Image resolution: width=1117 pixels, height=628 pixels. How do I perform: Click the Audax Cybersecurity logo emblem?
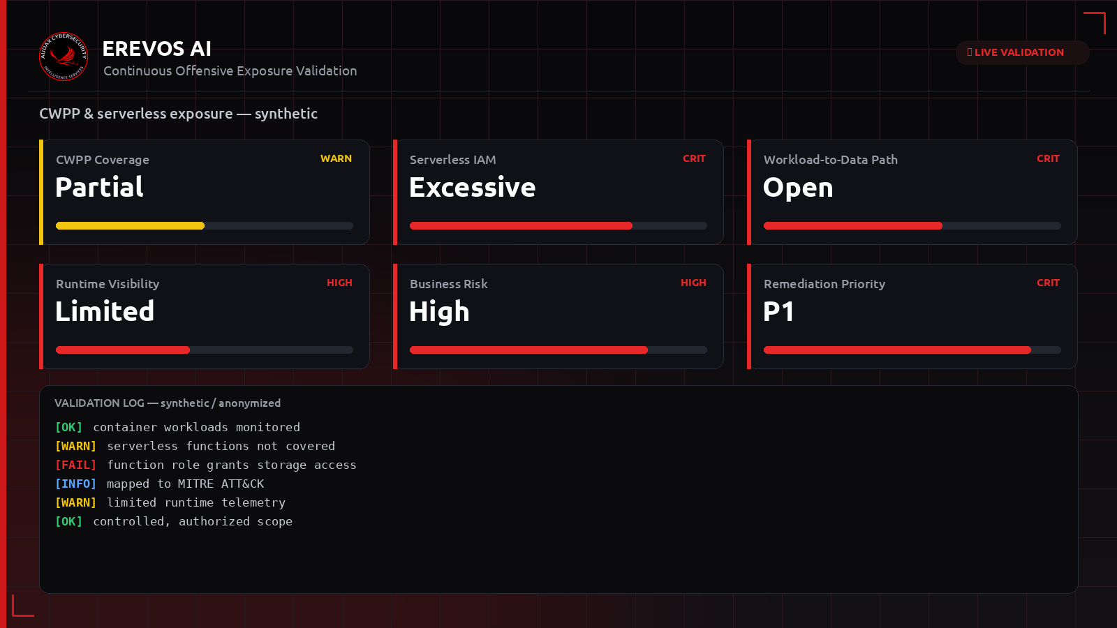click(64, 57)
